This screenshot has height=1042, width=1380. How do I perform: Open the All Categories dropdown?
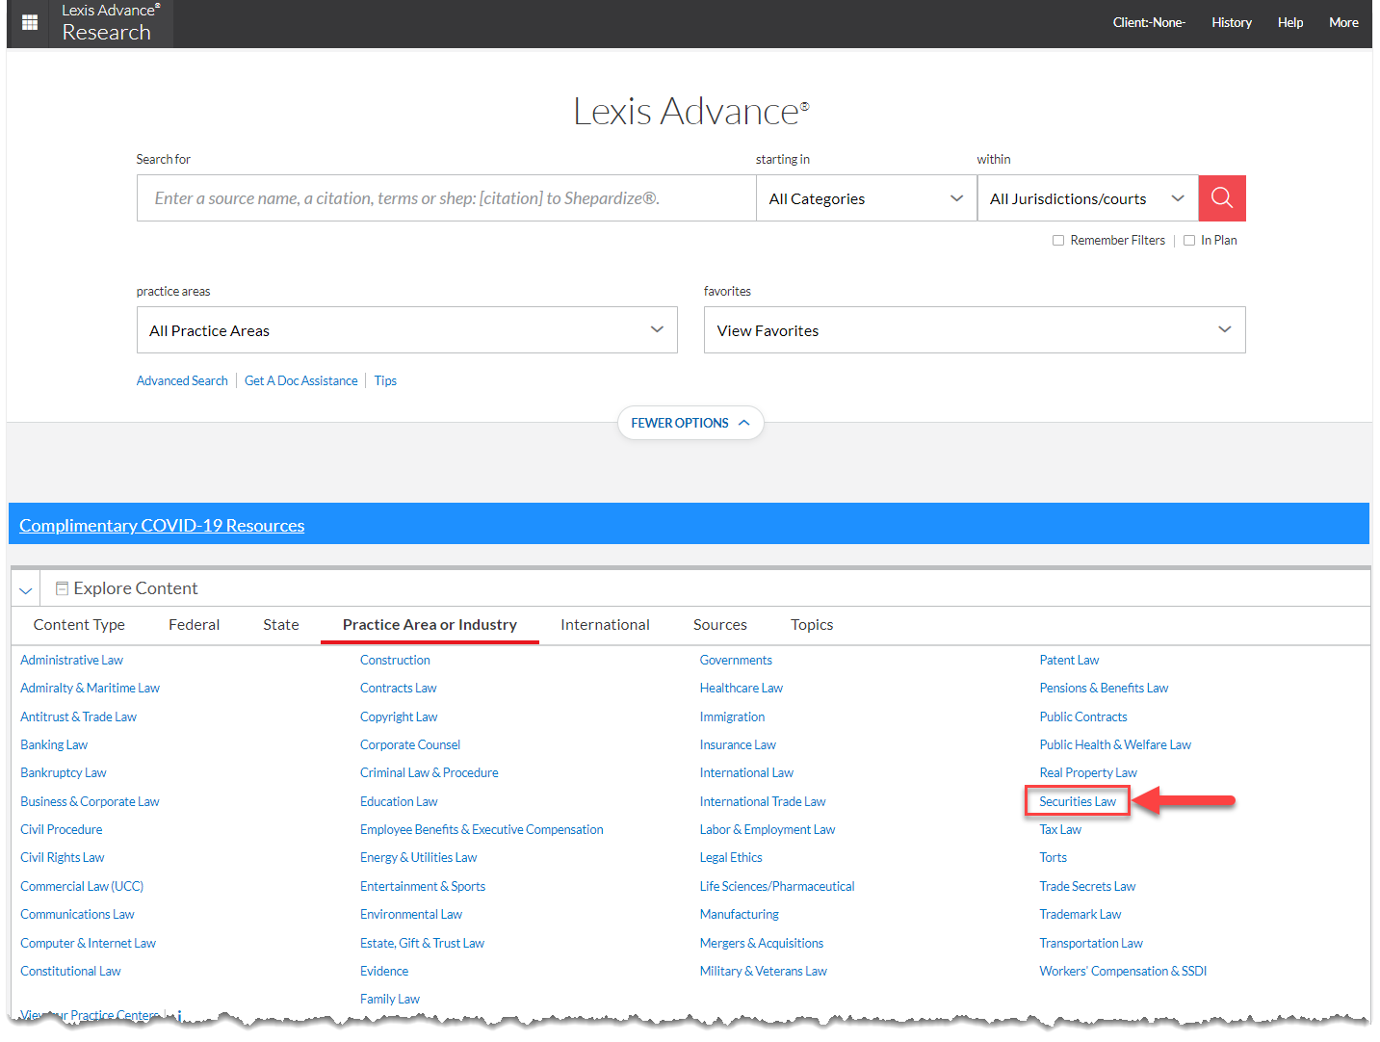pyautogui.click(x=867, y=198)
